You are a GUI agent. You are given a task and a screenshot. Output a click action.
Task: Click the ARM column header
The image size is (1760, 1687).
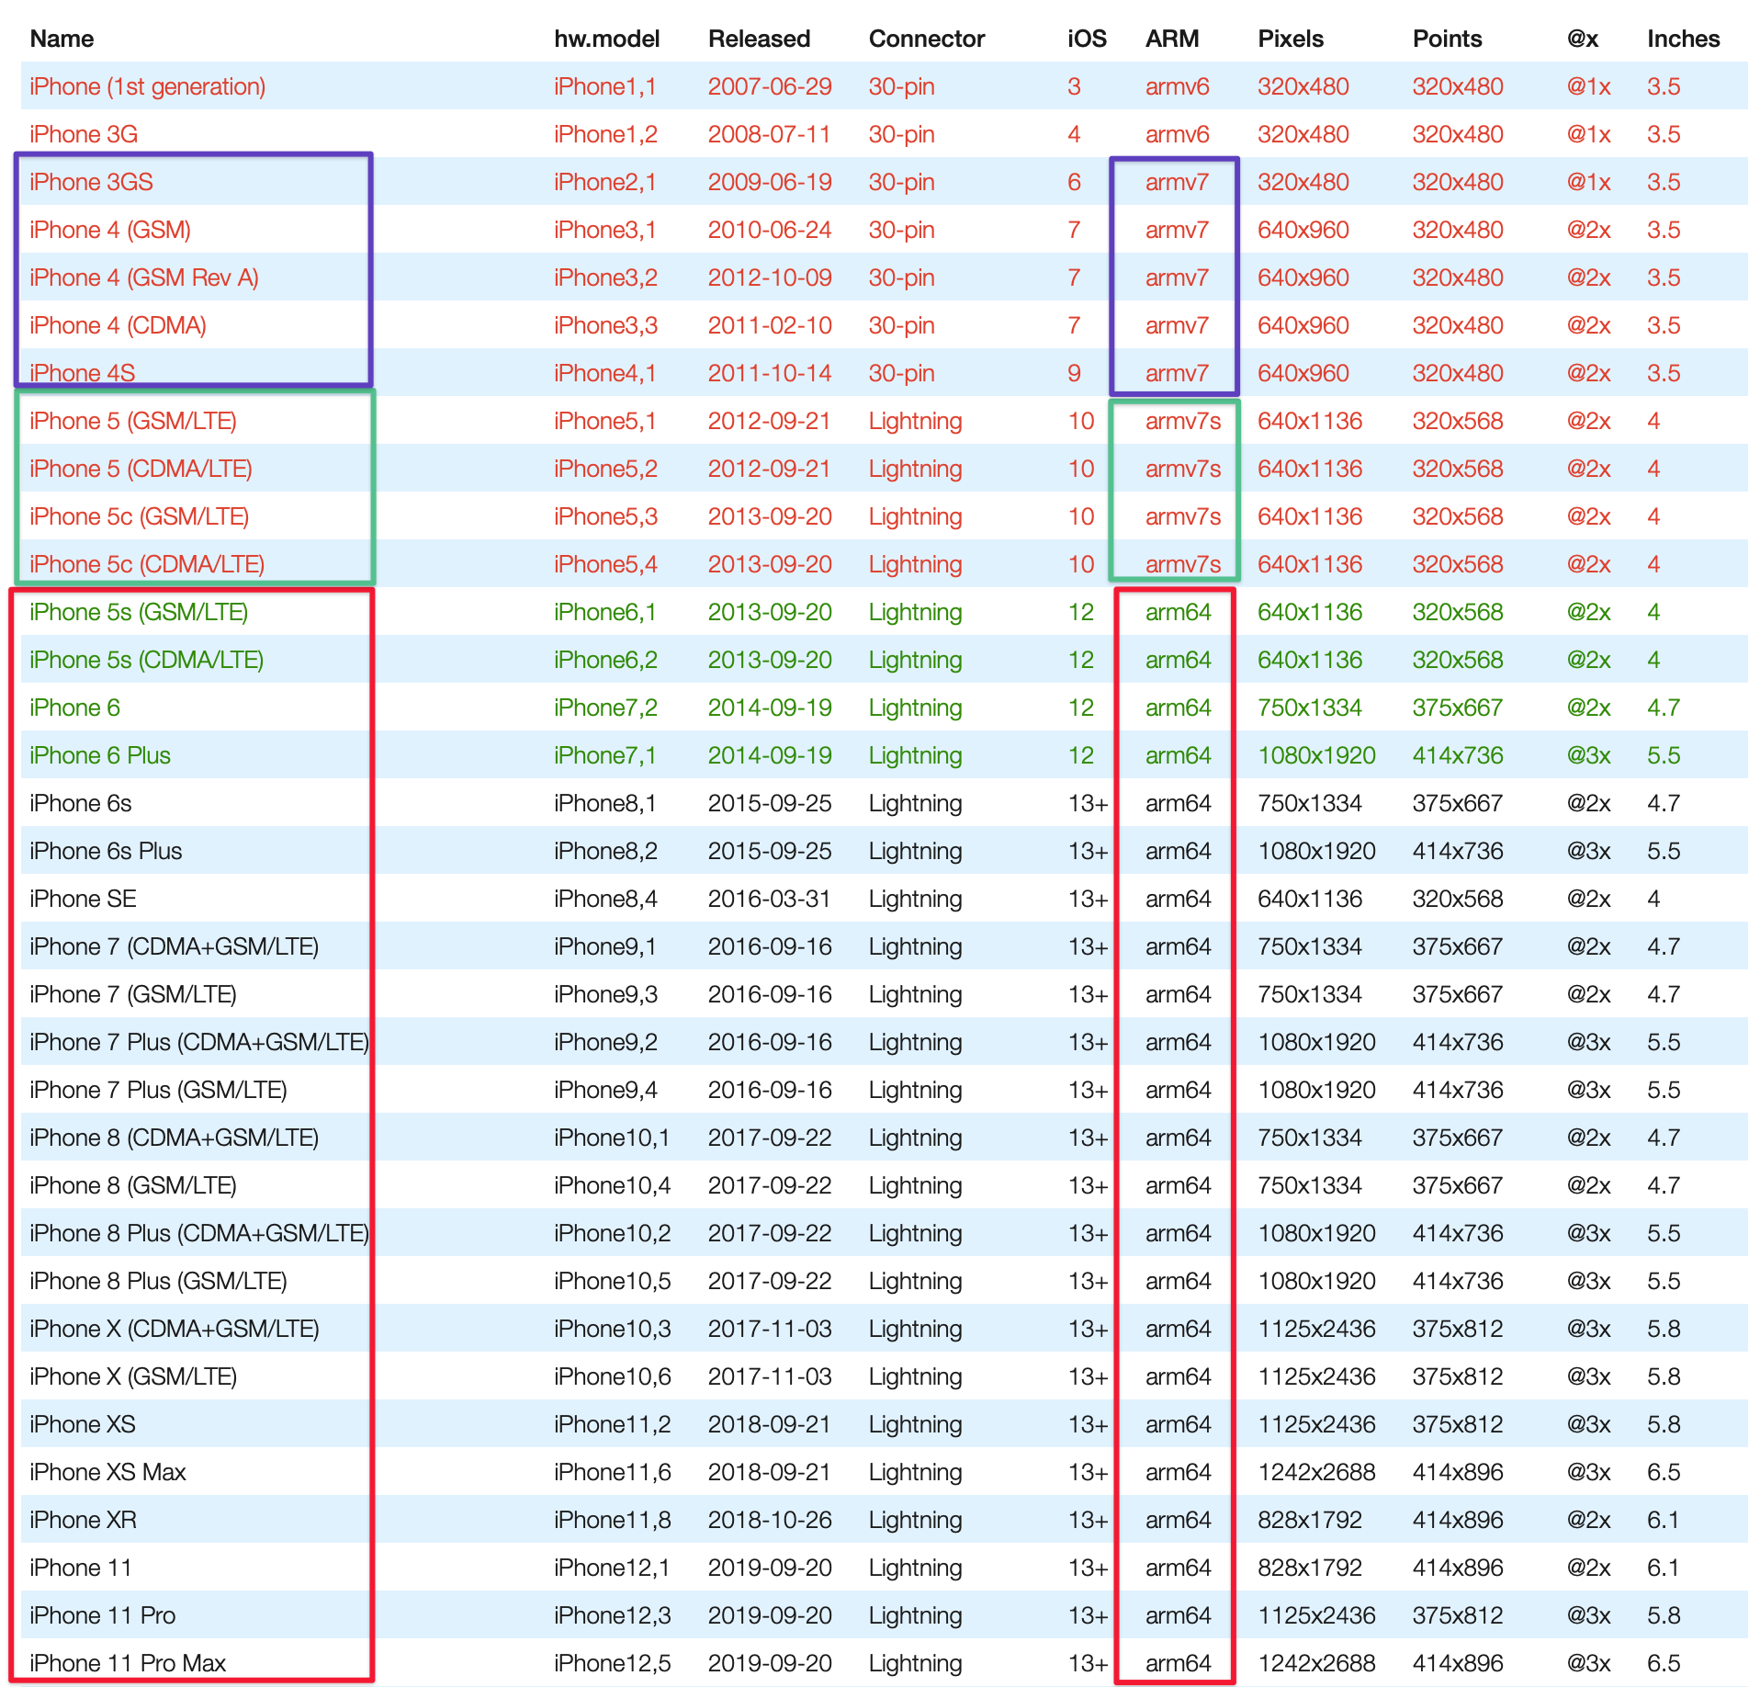tap(1171, 39)
